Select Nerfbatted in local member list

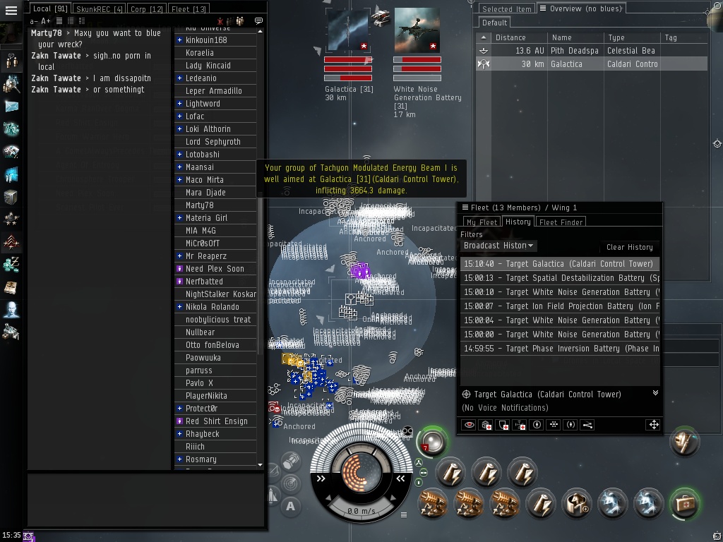[x=215, y=281]
